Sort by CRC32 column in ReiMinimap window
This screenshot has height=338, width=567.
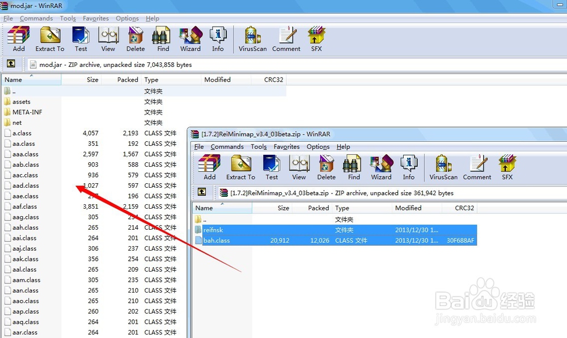[460, 208]
